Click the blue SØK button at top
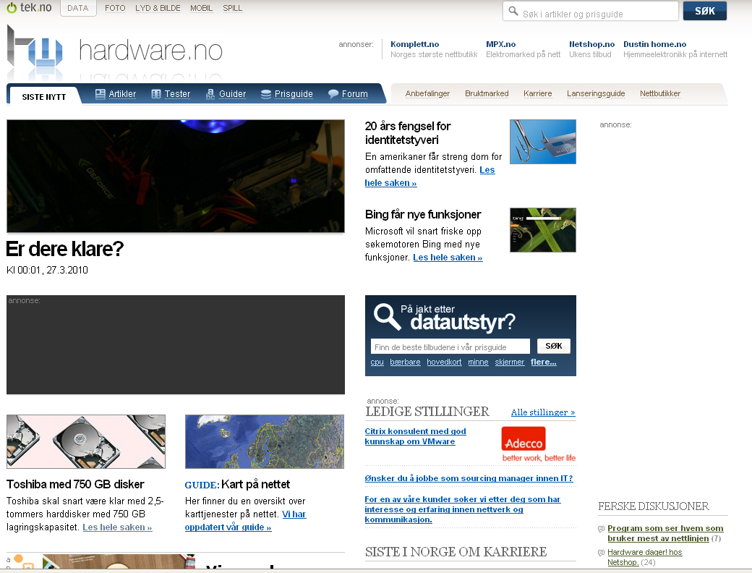752x573 pixels. click(705, 11)
